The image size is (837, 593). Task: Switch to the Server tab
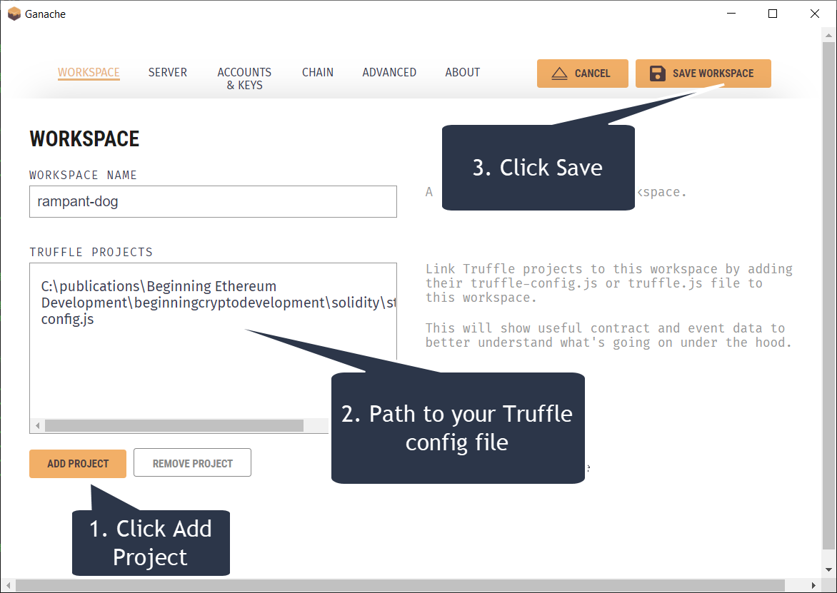click(x=167, y=72)
